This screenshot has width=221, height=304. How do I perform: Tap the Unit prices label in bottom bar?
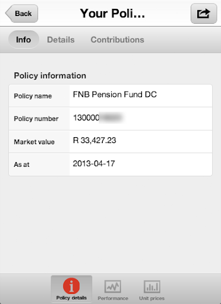click(x=152, y=298)
